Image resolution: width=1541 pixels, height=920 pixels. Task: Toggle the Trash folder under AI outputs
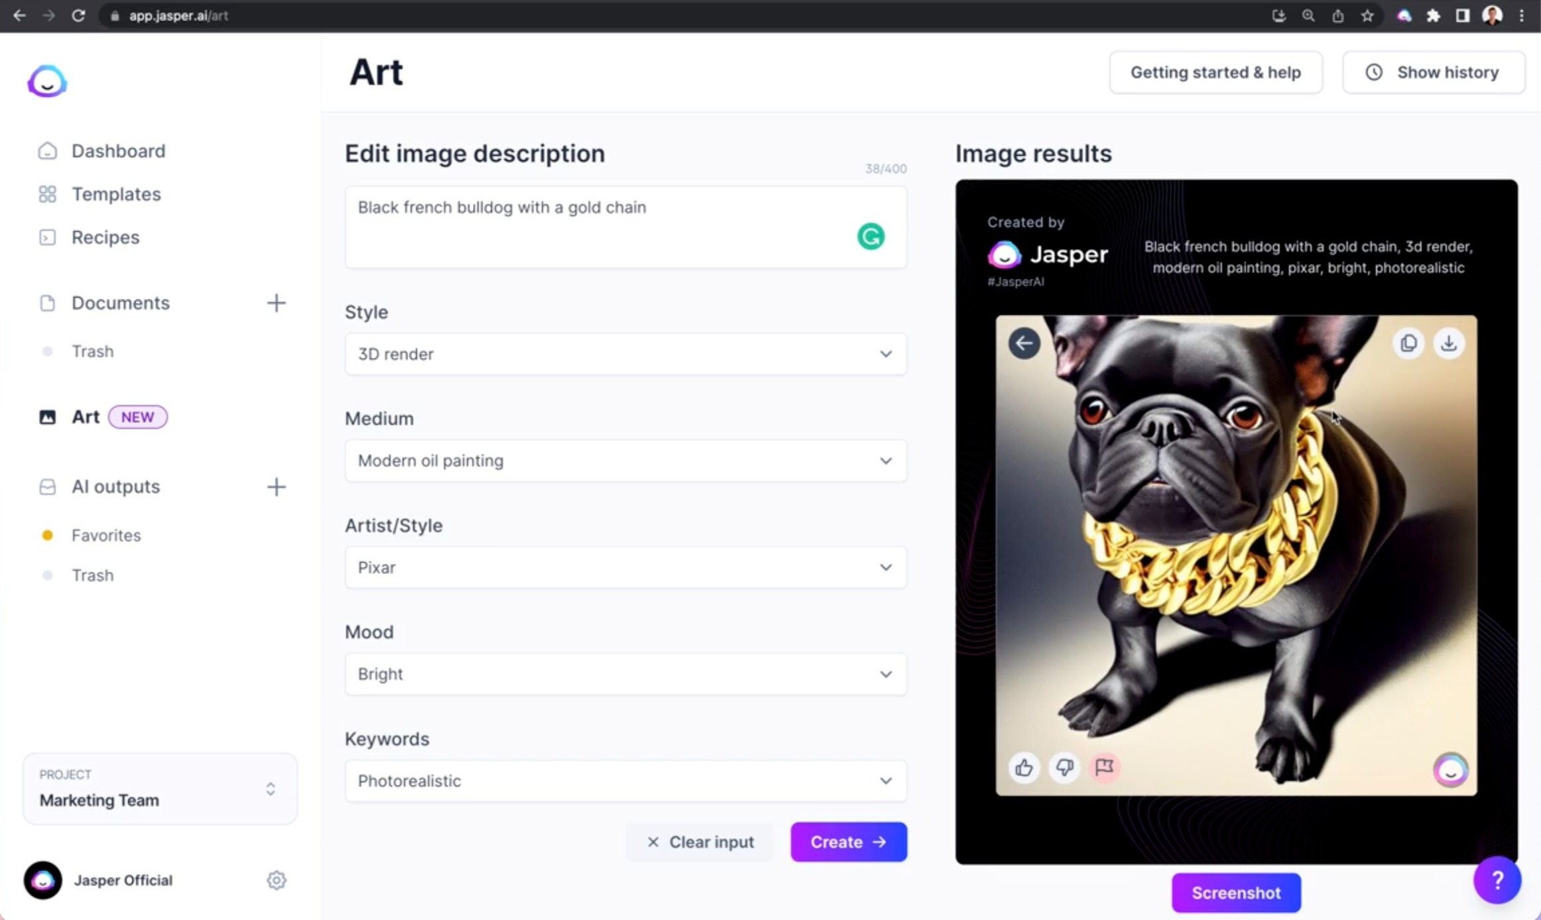click(92, 574)
